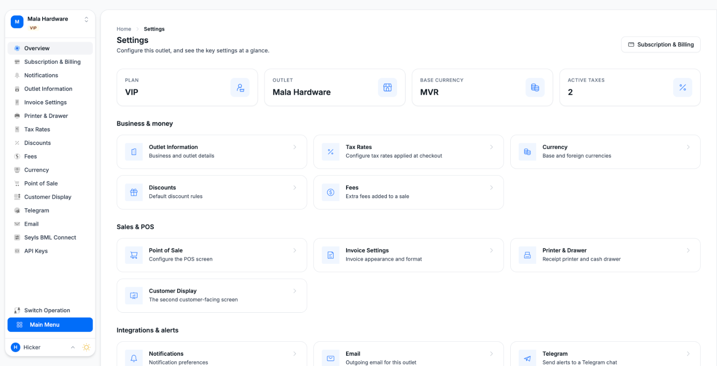
Task: Click the Switch Operation link
Action: (50, 310)
